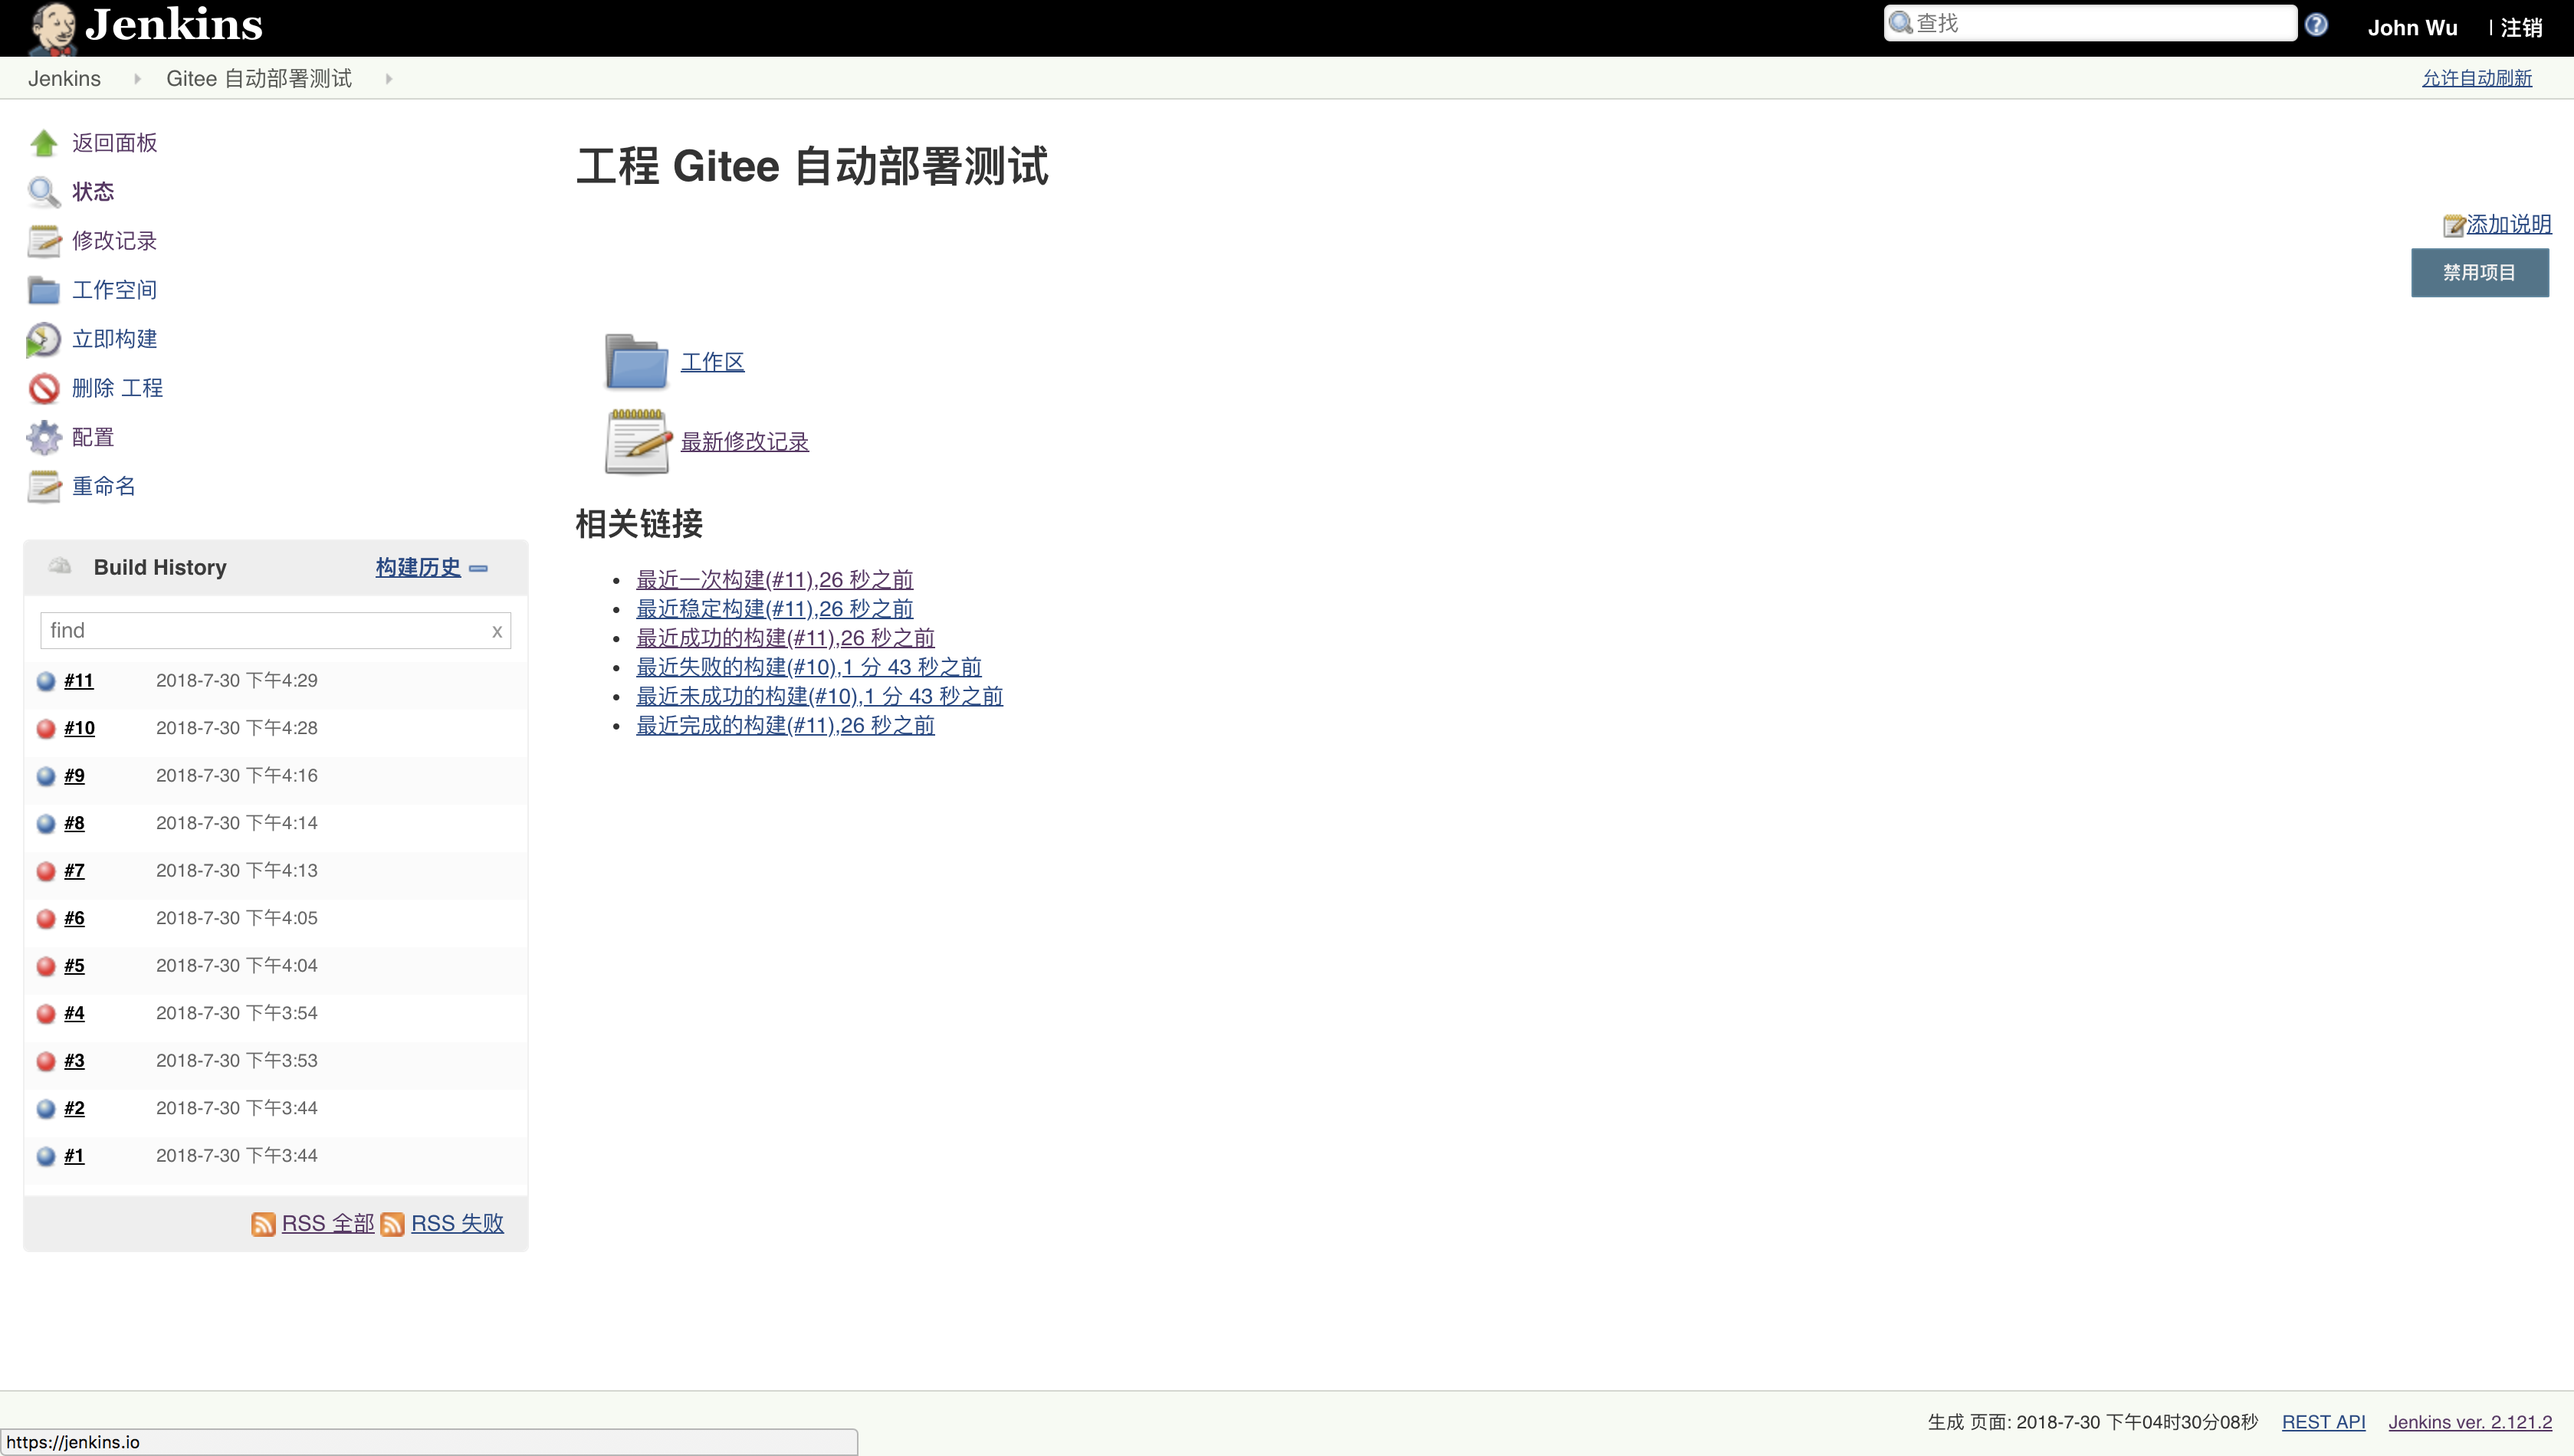Click the RSS 失败 text link
2574x1456 pixels.
click(x=457, y=1224)
